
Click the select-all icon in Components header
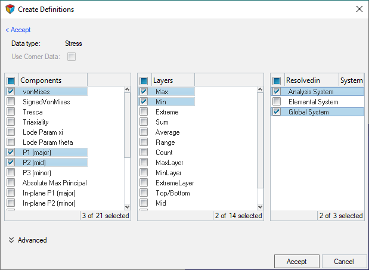(11, 80)
